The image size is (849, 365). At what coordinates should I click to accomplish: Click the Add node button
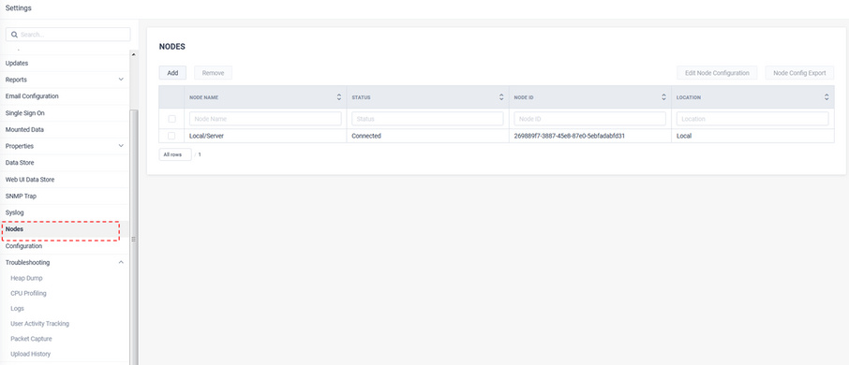point(172,73)
